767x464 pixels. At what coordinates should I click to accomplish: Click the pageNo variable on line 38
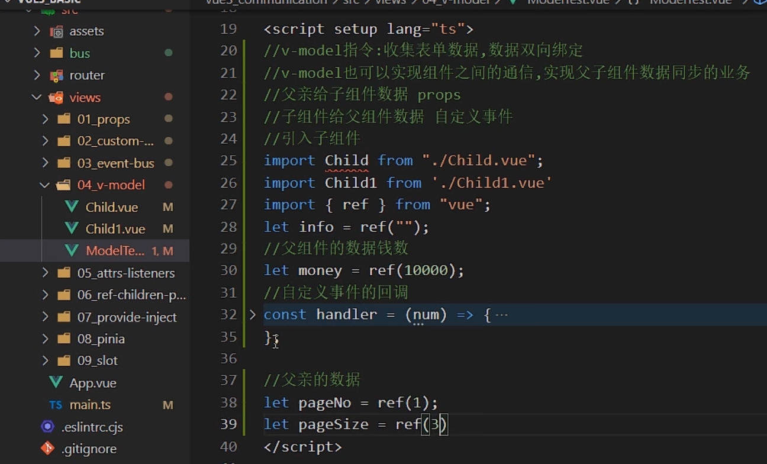click(x=325, y=403)
